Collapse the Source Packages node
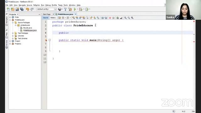The width and height of the screenshot is (201, 113). (13, 23)
